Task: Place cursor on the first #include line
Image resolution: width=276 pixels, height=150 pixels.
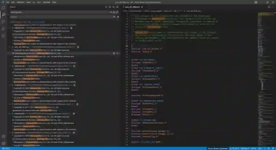Action: [x=147, y=49]
